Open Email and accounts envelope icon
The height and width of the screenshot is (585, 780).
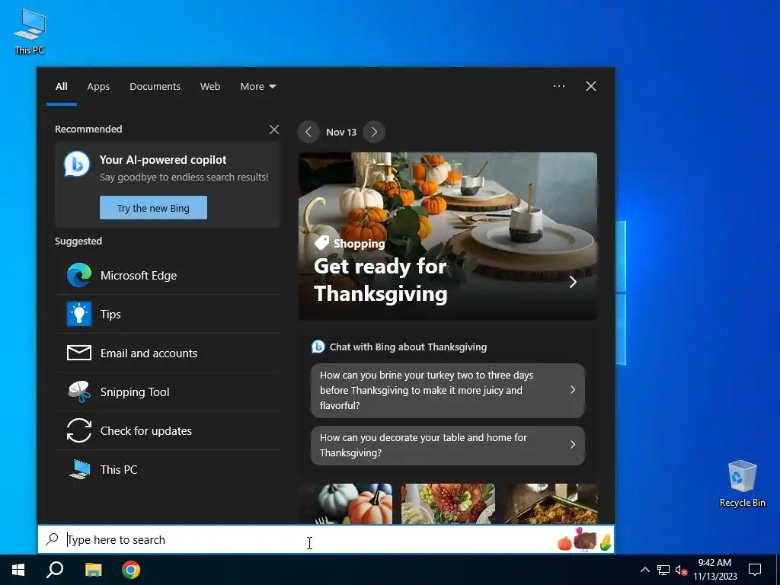pos(79,353)
